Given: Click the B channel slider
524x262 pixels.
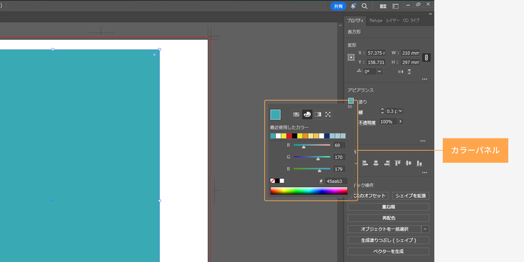Looking at the screenshot, I should click(312, 169).
